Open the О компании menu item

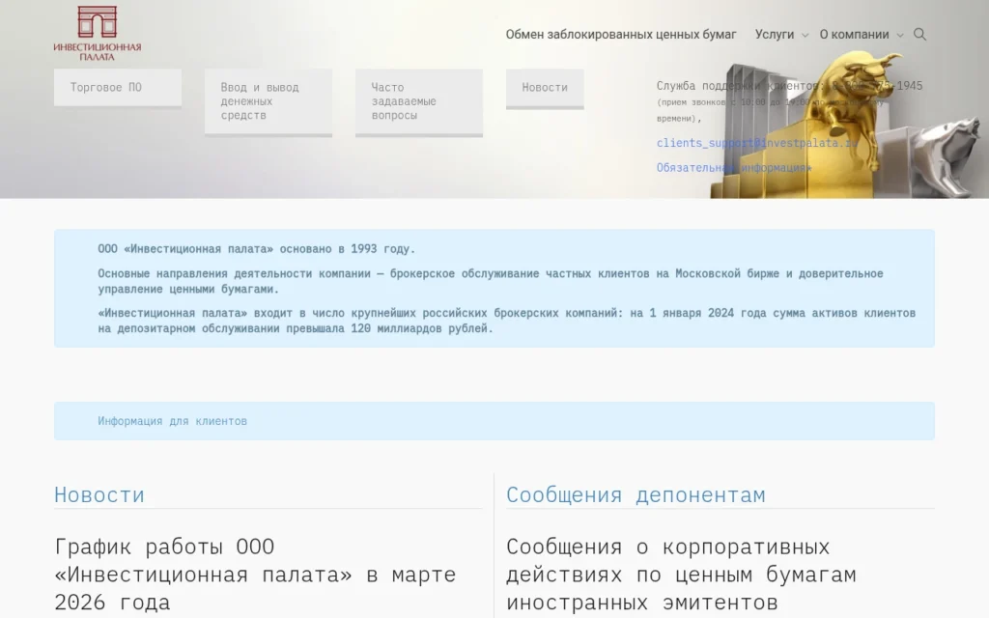tap(854, 34)
